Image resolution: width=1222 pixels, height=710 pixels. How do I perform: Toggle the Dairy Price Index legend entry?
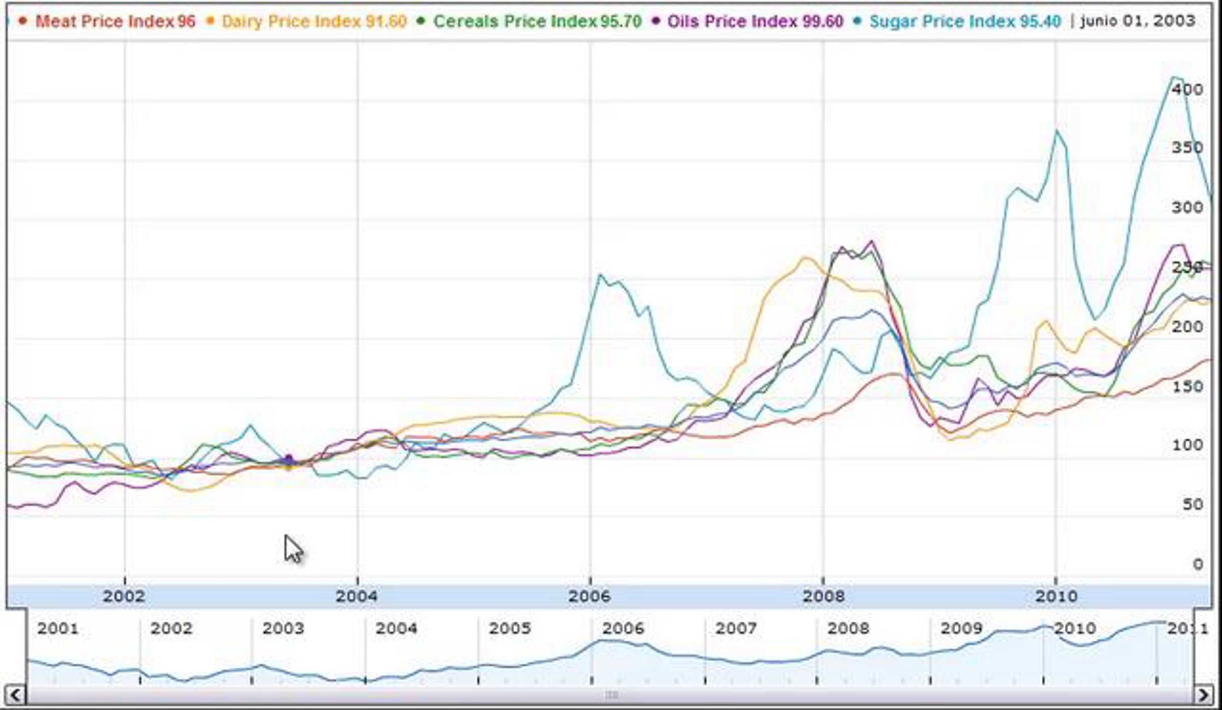tap(314, 21)
